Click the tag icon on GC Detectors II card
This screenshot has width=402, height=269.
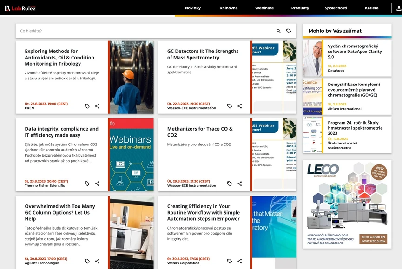point(229,106)
